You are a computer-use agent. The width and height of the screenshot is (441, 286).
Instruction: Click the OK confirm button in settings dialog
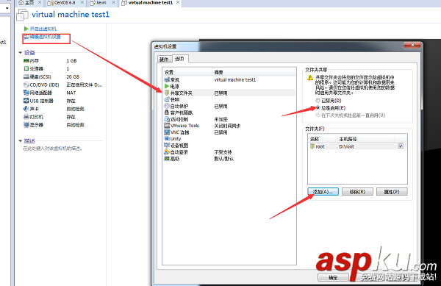333,278
